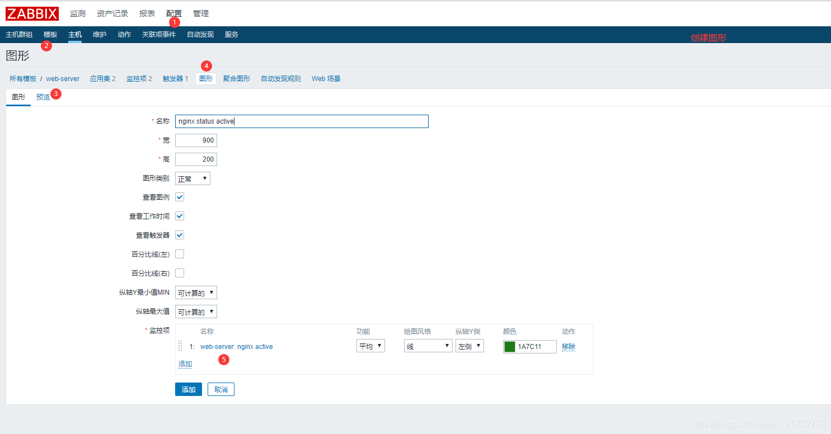Go to 关联项事件 submenu
Viewport: 831px width, 434px height.
[159, 35]
